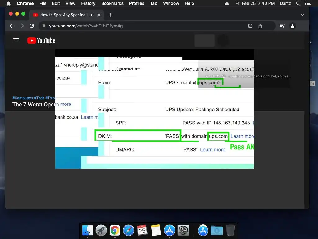Open Launchpad from the Dock
The image size is (318, 239).
(101, 230)
